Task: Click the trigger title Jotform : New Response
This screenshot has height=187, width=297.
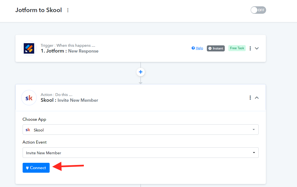Action: pos(69,51)
